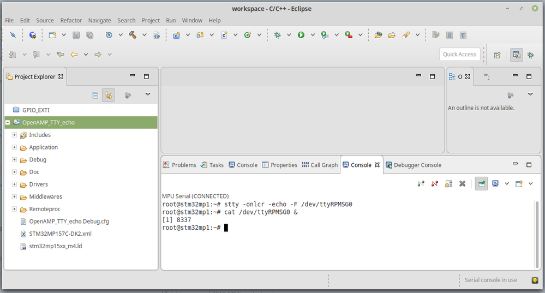Click the Debug bug toolbar icon

277,35
